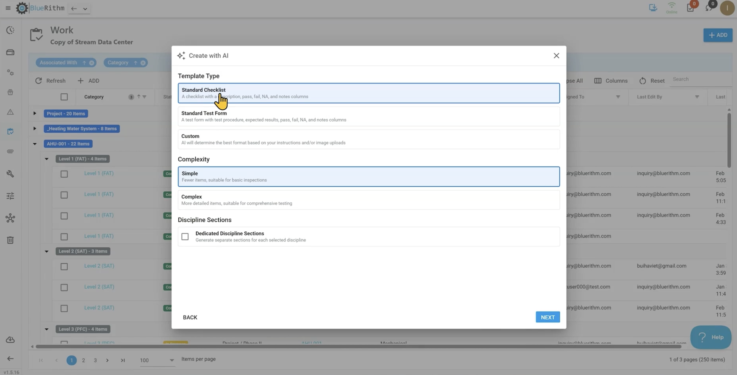The image size is (737, 375).
Task: Choose the Standard Test Form template
Action: (368, 116)
